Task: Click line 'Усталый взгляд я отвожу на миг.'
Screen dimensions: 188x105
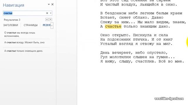Action: [136, 44]
